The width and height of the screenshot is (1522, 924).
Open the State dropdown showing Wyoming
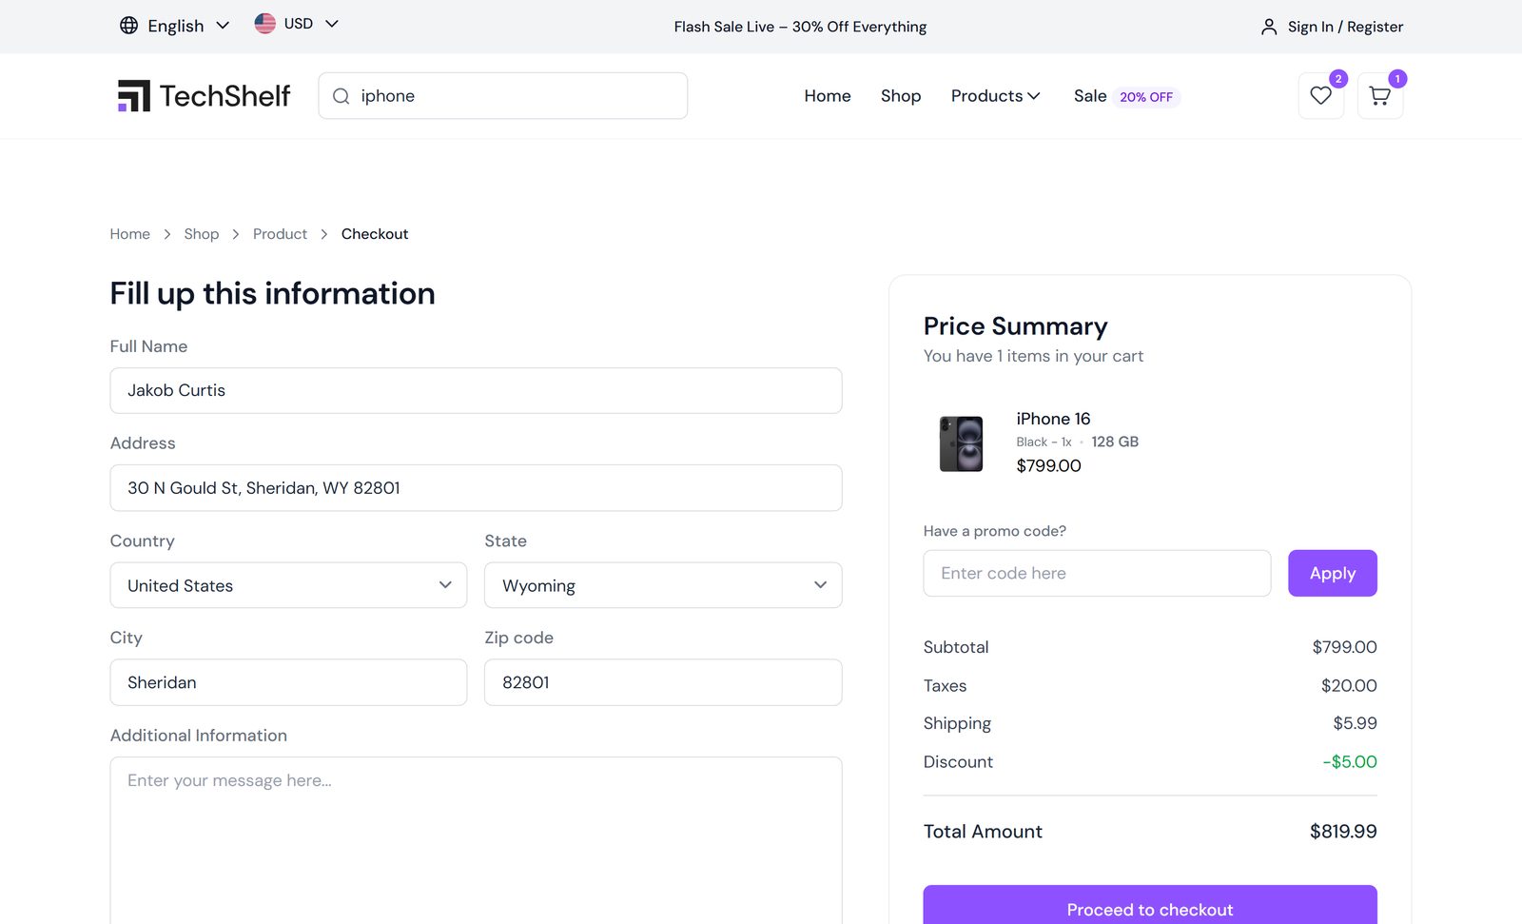click(x=663, y=585)
